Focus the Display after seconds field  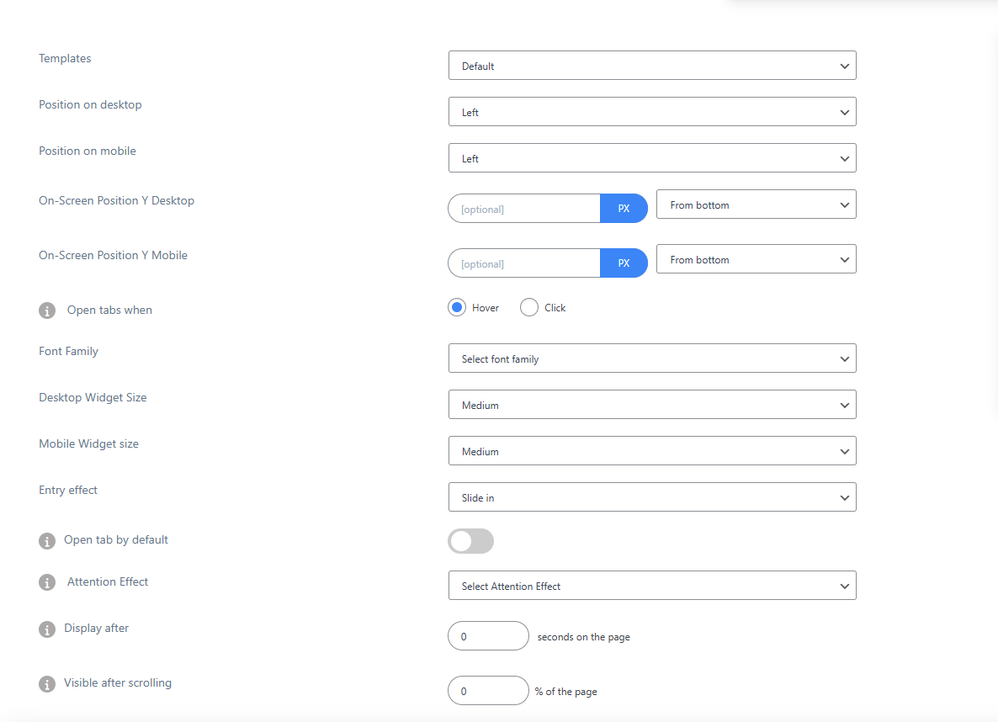pyautogui.click(x=488, y=636)
